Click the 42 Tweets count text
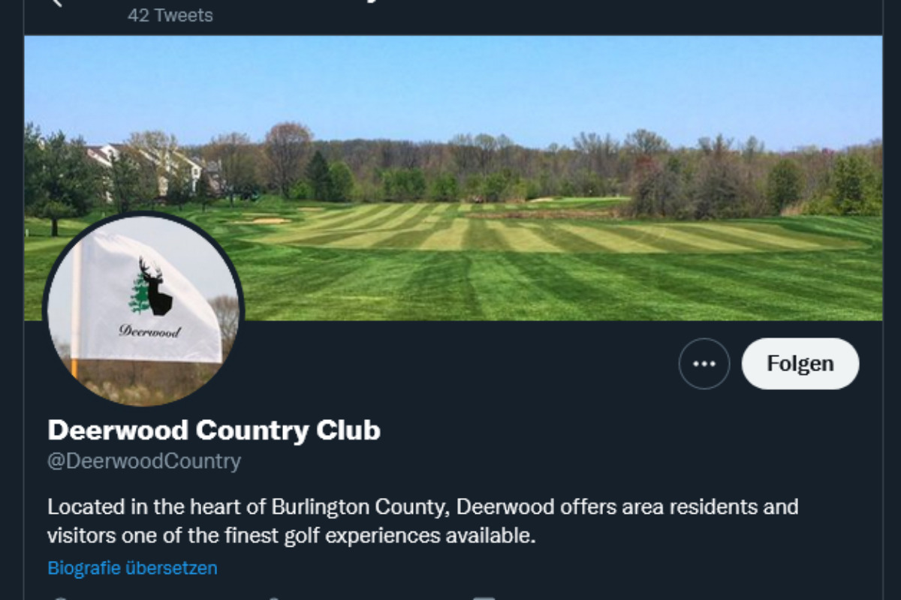Image resolution: width=901 pixels, height=600 pixels. coord(170,15)
